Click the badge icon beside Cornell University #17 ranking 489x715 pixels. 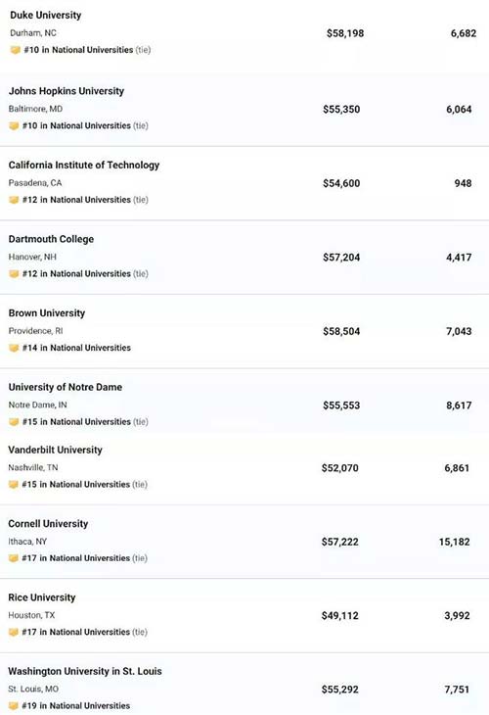[14, 558]
